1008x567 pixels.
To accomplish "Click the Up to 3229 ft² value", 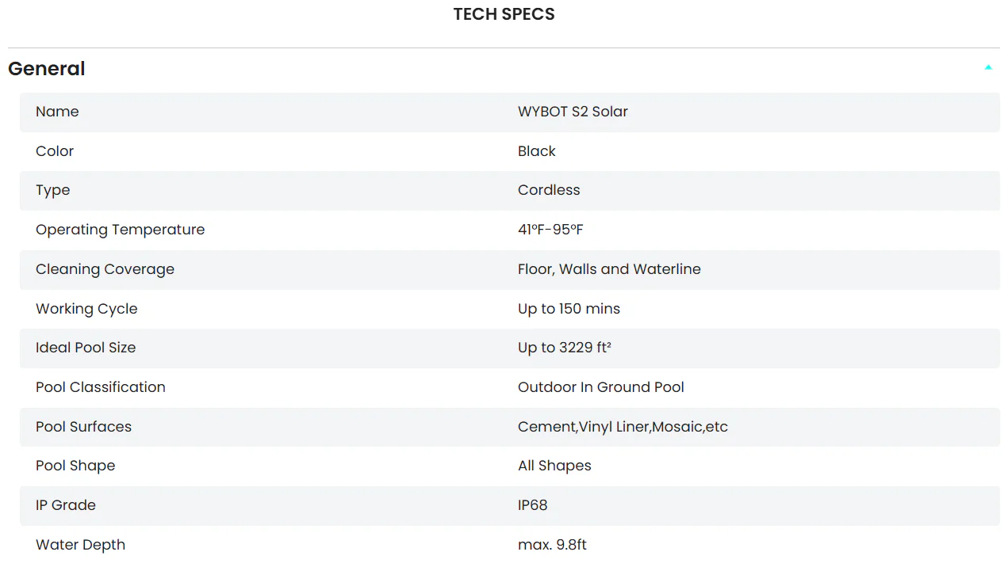I will tap(565, 348).
